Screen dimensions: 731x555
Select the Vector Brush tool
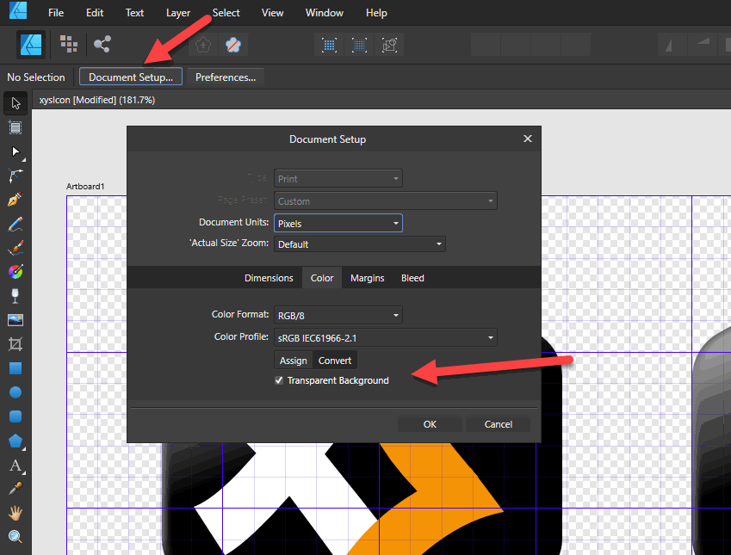(15, 248)
